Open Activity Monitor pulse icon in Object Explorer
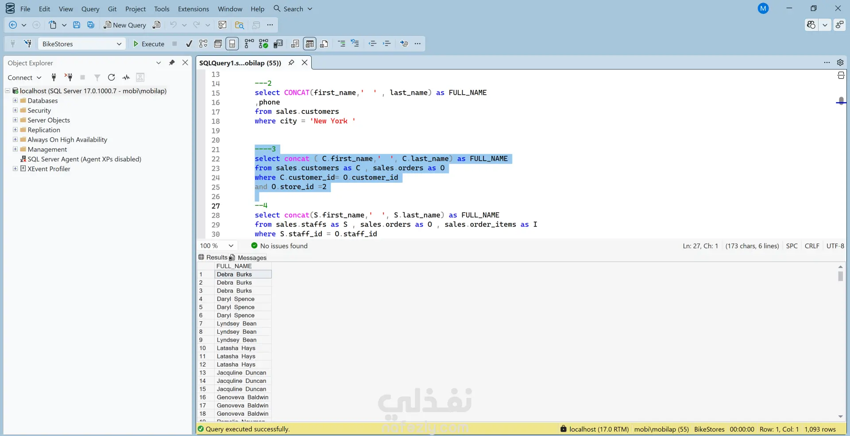 126,77
